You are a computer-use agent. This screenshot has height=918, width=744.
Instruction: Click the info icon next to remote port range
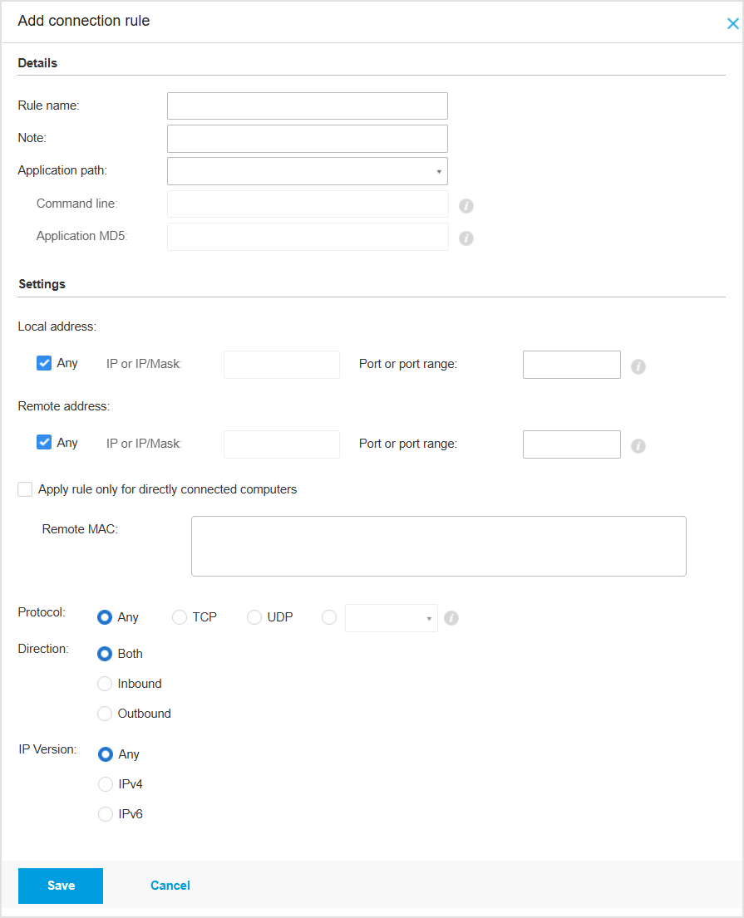click(638, 446)
